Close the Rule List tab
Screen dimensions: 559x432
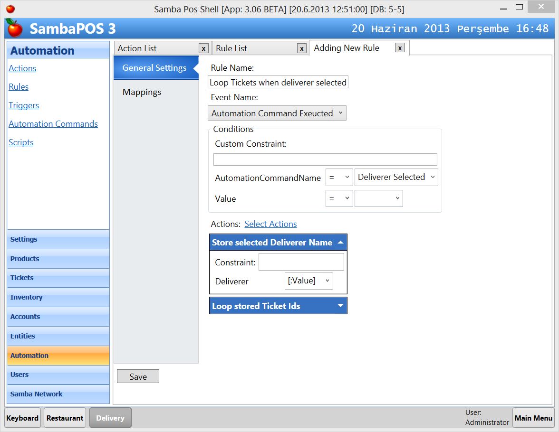coord(301,48)
